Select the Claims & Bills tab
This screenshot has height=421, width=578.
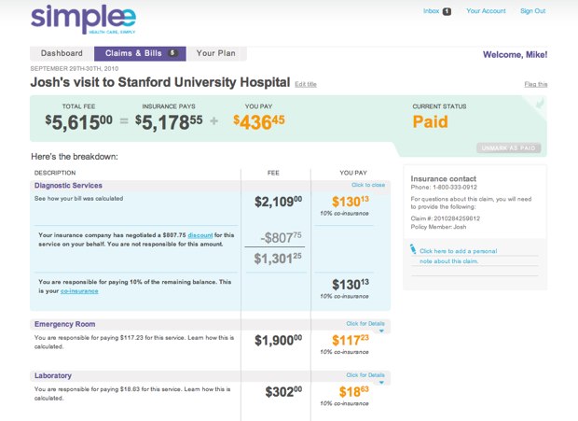click(x=133, y=53)
